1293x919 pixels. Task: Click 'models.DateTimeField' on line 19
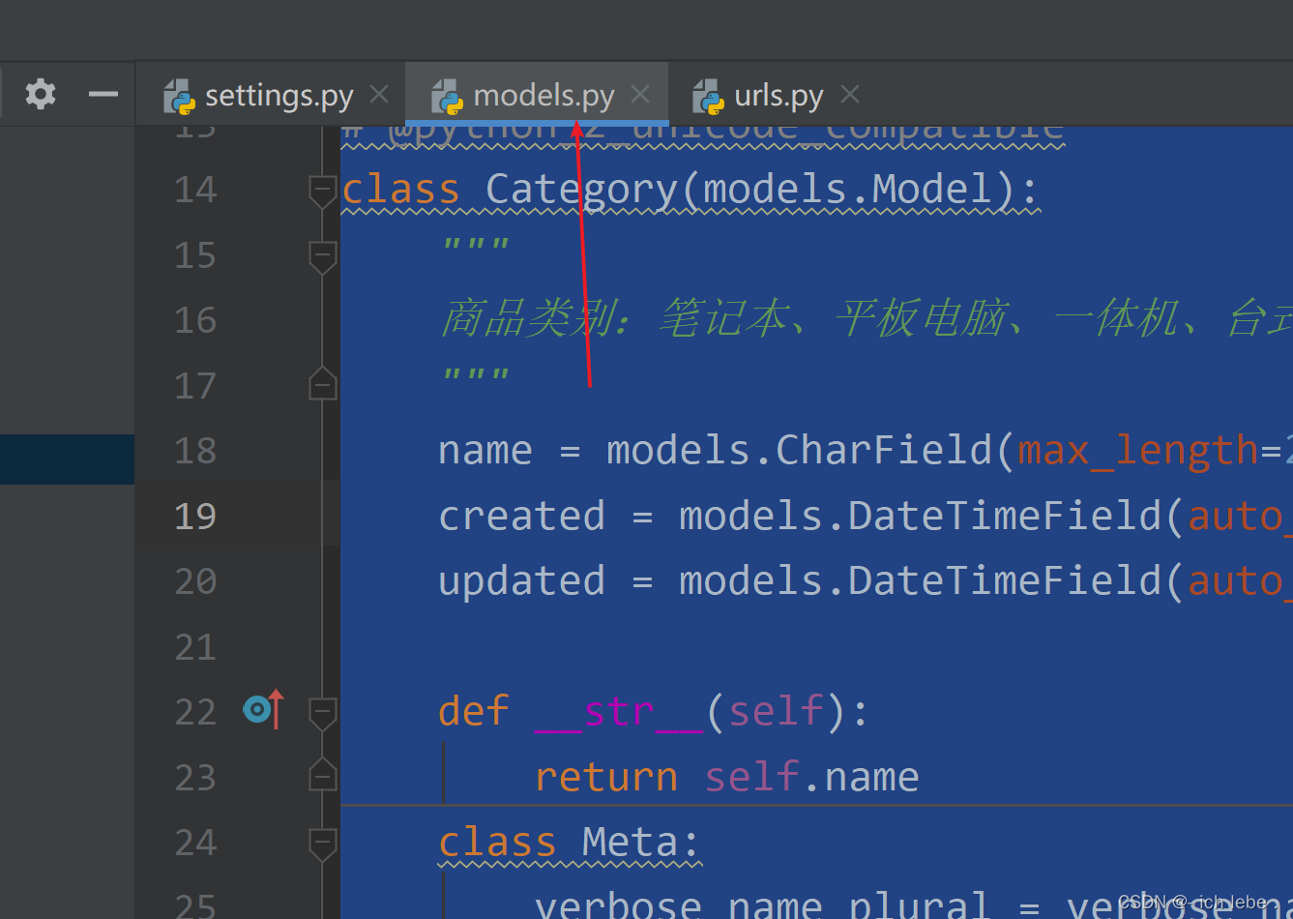(920, 516)
